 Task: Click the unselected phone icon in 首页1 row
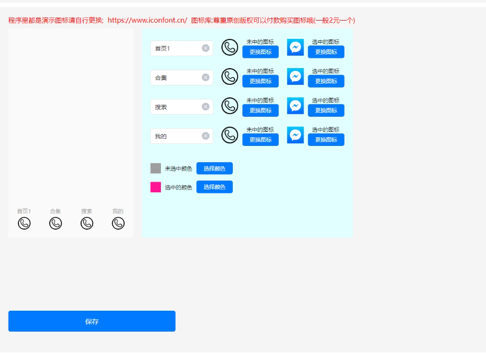(230, 48)
